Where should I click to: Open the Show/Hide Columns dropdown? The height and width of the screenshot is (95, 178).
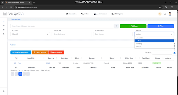tap(21, 52)
